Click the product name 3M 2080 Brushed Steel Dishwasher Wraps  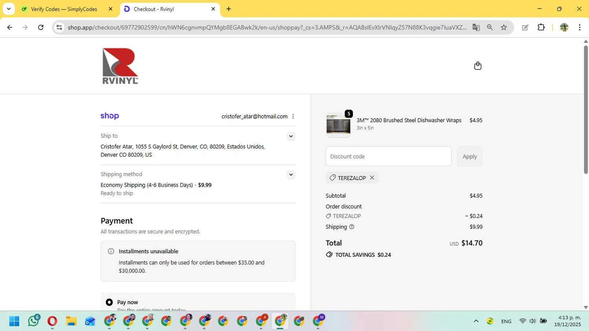[x=409, y=120]
